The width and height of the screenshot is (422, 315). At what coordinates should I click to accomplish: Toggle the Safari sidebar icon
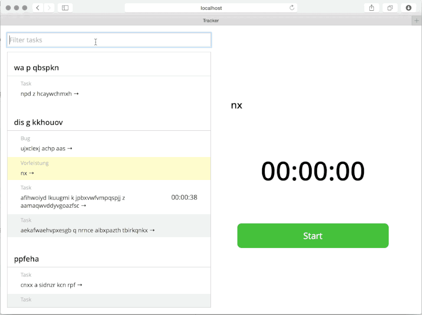(64, 7)
